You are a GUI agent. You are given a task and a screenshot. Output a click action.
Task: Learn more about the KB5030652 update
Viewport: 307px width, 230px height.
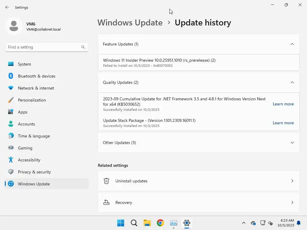pos(283,104)
